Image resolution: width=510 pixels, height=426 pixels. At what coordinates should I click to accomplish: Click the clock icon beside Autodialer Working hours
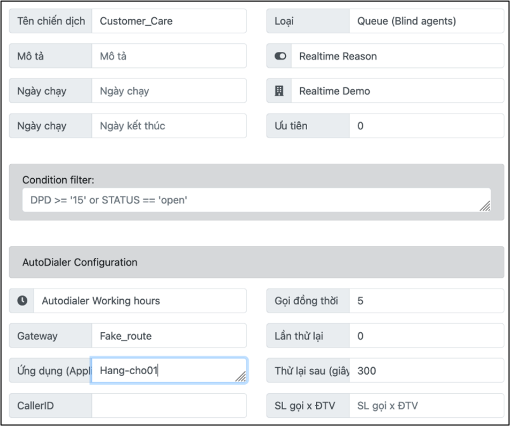22,301
